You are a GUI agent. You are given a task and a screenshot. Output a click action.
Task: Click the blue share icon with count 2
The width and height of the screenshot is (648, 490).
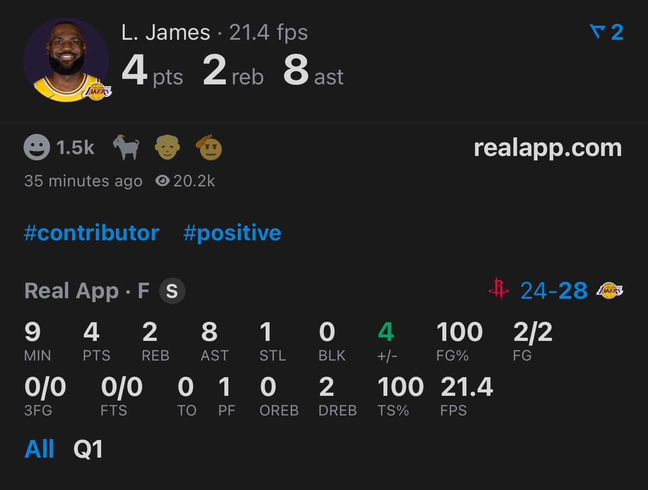tap(607, 32)
